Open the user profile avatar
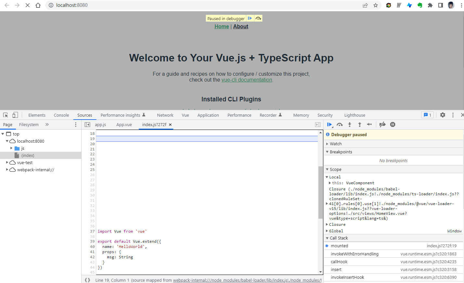The width and height of the screenshot is (464, 283). 451,5
